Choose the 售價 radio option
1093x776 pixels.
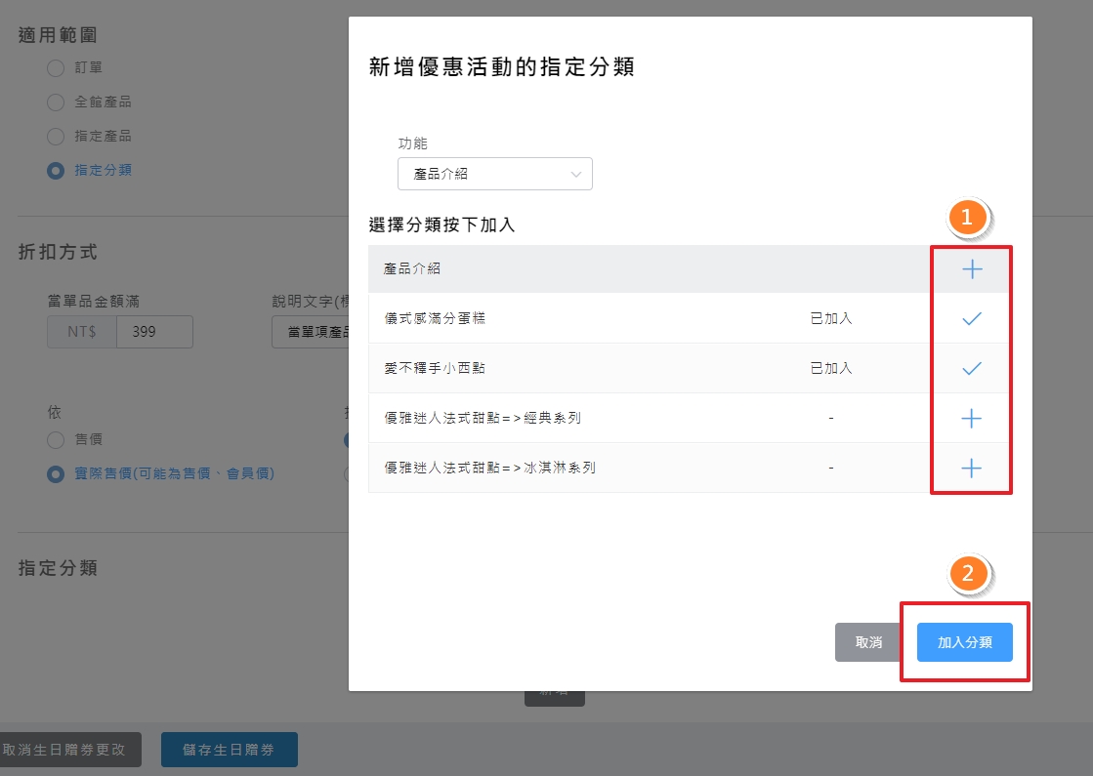56,440
